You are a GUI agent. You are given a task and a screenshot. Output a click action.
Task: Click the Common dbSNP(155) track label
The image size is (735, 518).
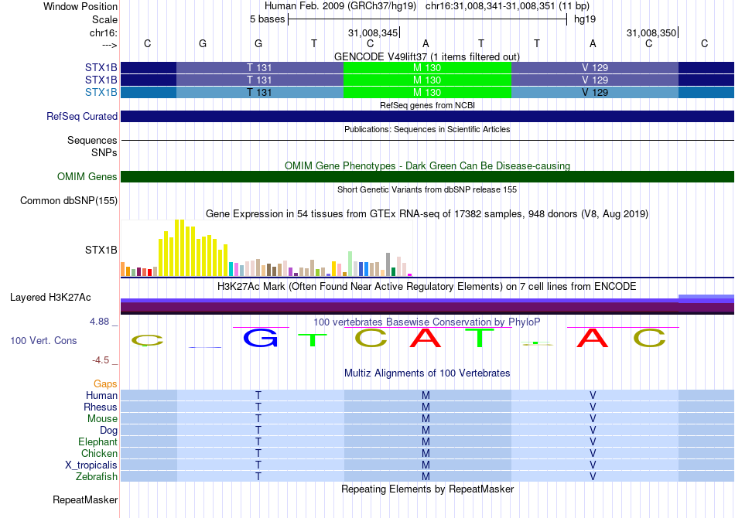tap(68, 200)
